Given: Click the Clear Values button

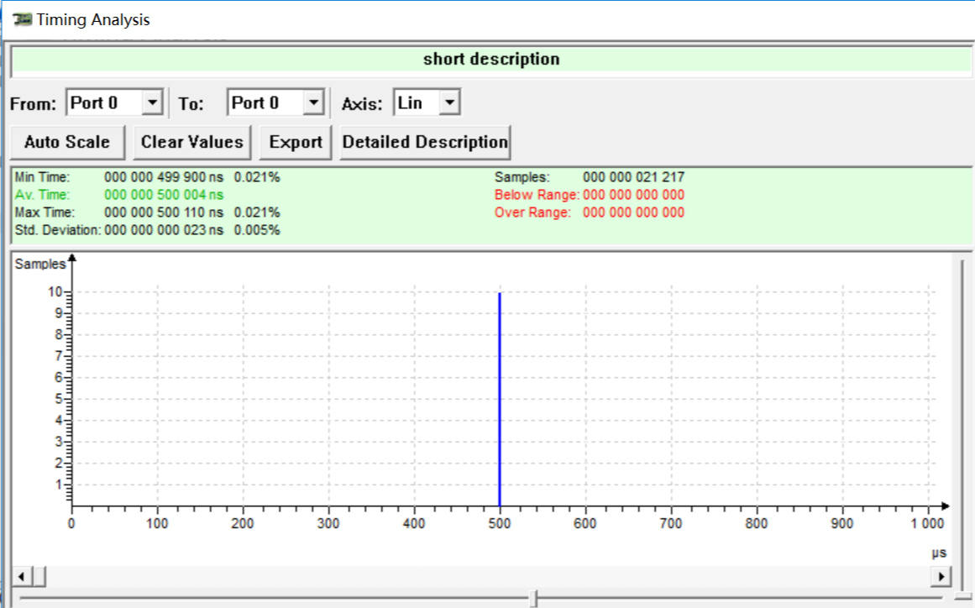Looking at the screenshot, I should click(192, 143).
